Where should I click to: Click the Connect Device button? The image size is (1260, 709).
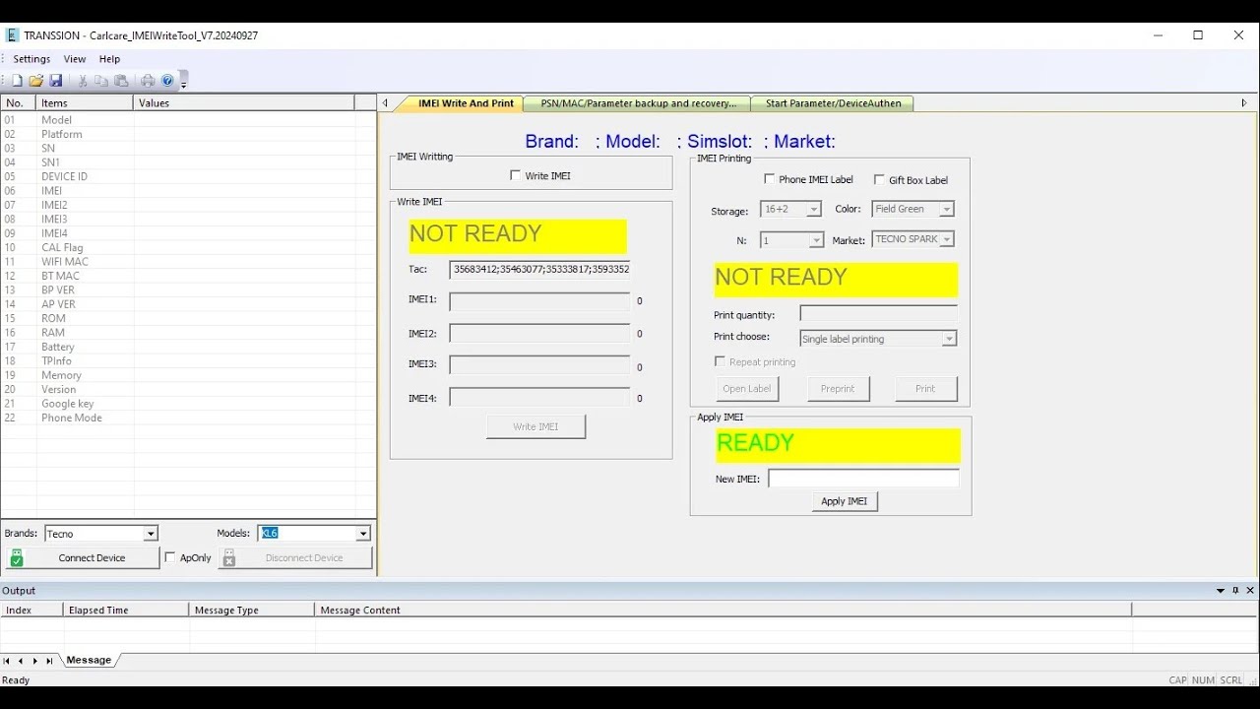click(x=82, y=557)
